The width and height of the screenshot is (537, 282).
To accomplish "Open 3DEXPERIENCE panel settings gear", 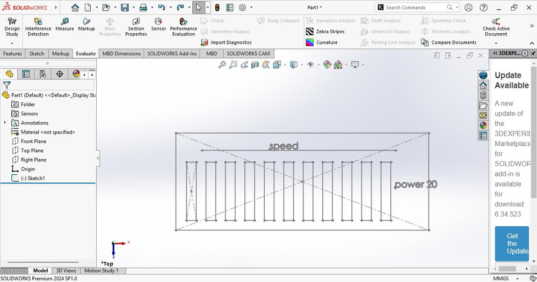I will pyautogui.click(x=525, y=53).
